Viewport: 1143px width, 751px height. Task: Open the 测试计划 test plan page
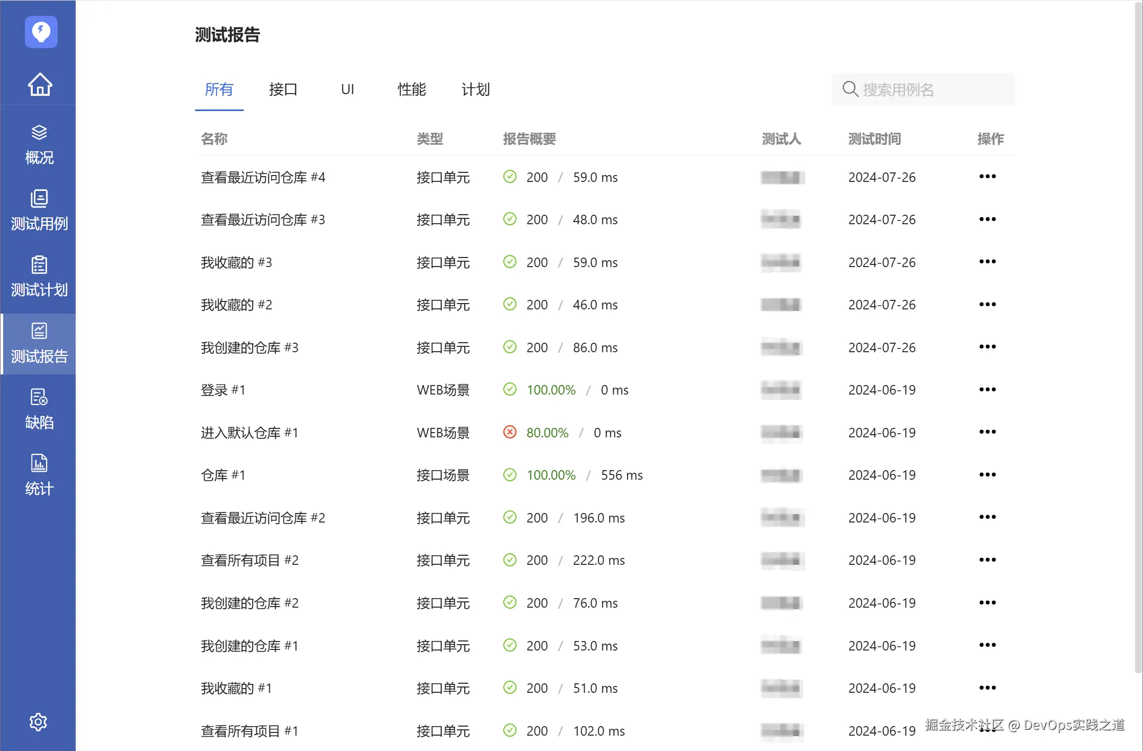pyautogui.click(x=39, y=277)
